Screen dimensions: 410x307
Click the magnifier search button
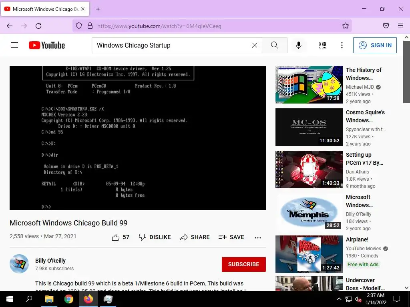click(275, 45)
